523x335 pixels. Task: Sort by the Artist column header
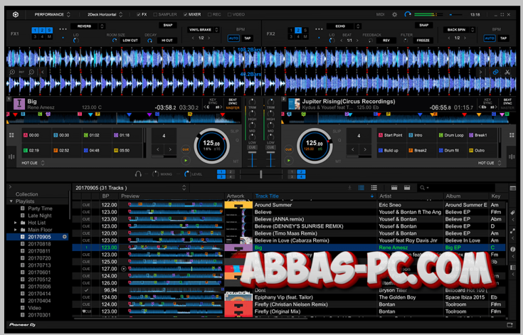[x=410, y=196]
